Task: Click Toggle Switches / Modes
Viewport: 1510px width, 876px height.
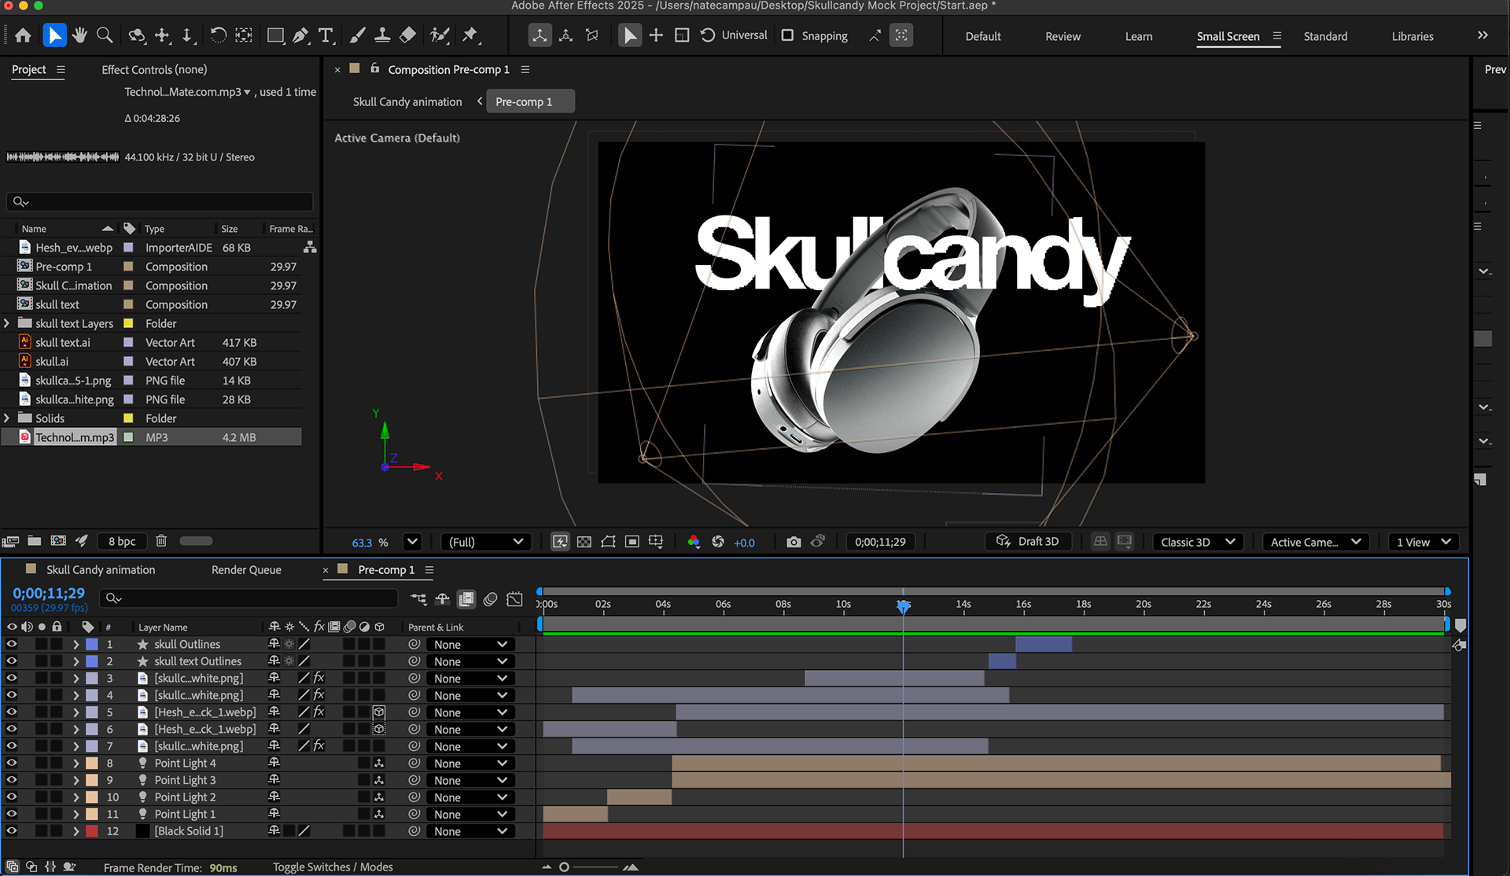Action: (x=333, y=867)
